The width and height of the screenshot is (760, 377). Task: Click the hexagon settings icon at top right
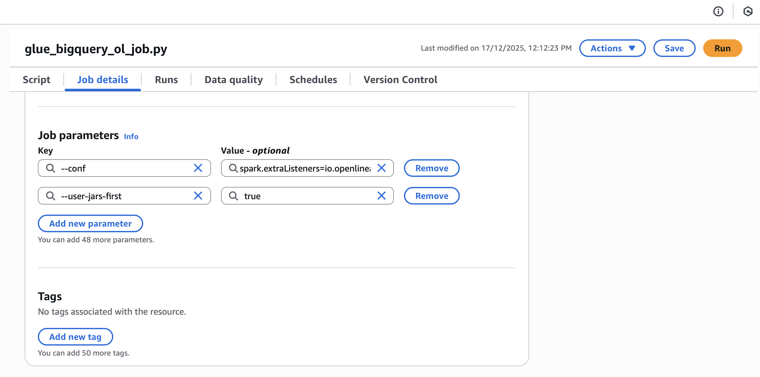pyautogui.click(x=748, y=12)
